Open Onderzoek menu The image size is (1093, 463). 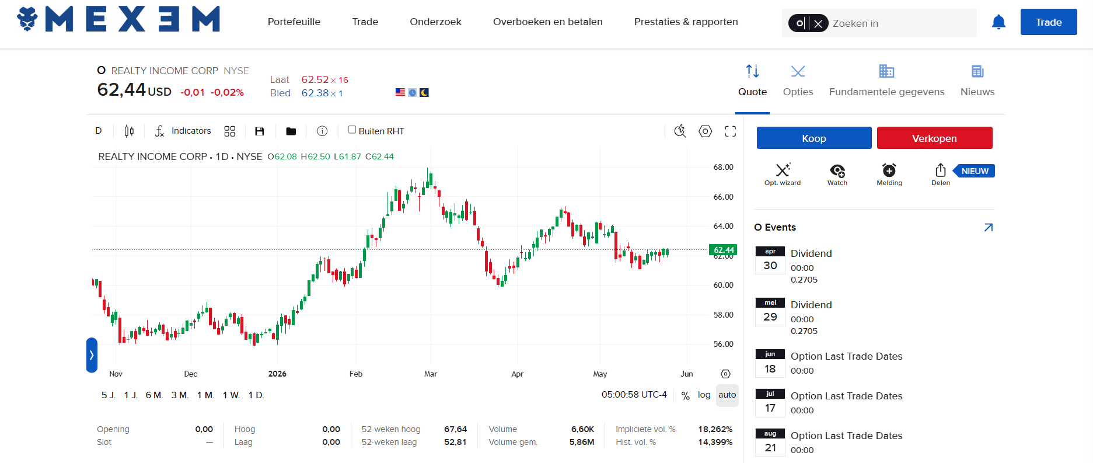435,22
